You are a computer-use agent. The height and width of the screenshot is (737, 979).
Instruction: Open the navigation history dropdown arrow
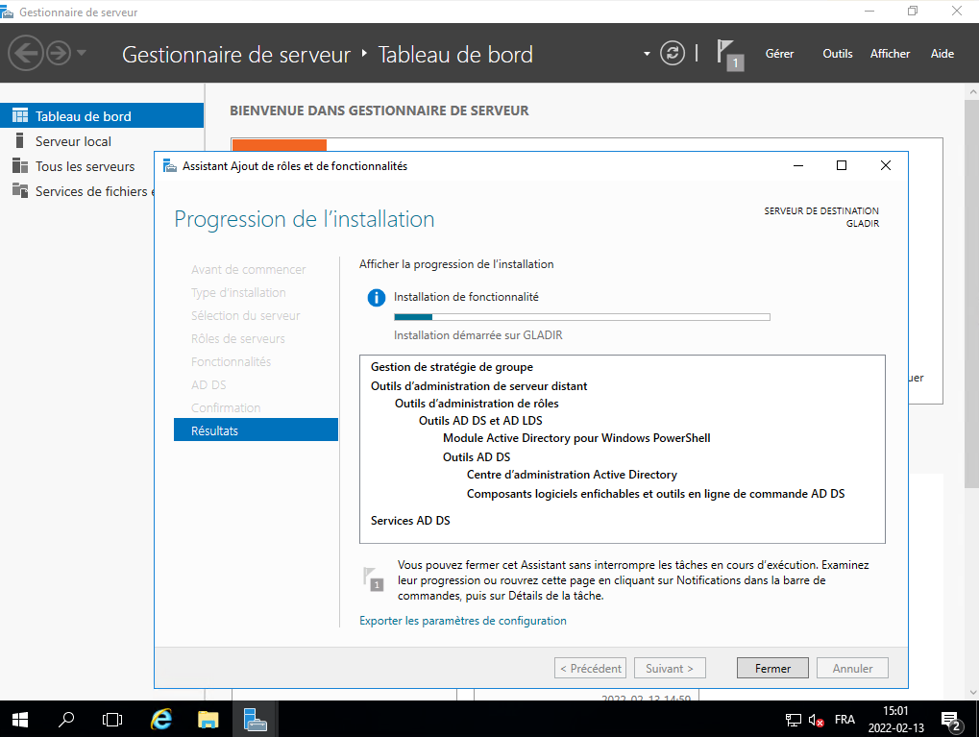click(x=81, y=53)
